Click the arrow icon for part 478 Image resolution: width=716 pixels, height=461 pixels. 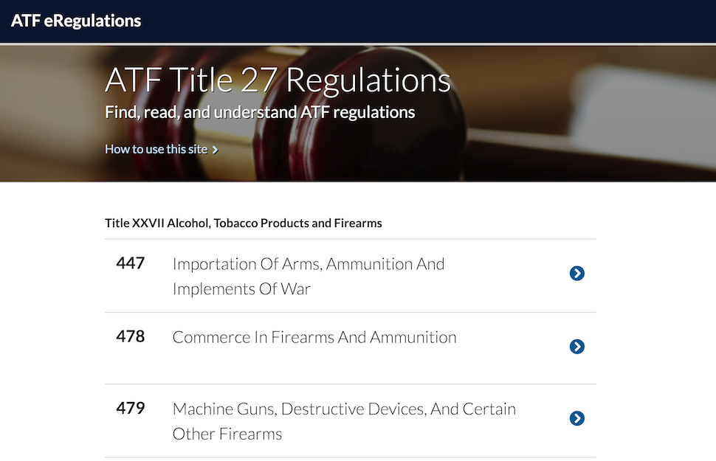click(x=577, y=347)
